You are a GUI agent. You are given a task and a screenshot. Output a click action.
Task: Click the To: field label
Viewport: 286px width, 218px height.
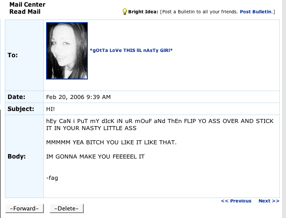point(12,55)
